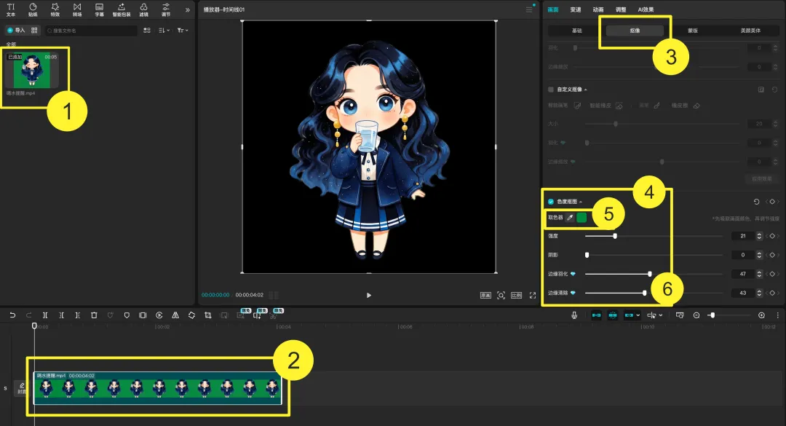Switch to the 变速 speed tab
Viewport: 786px width, 426px height.
pos(576,9)
